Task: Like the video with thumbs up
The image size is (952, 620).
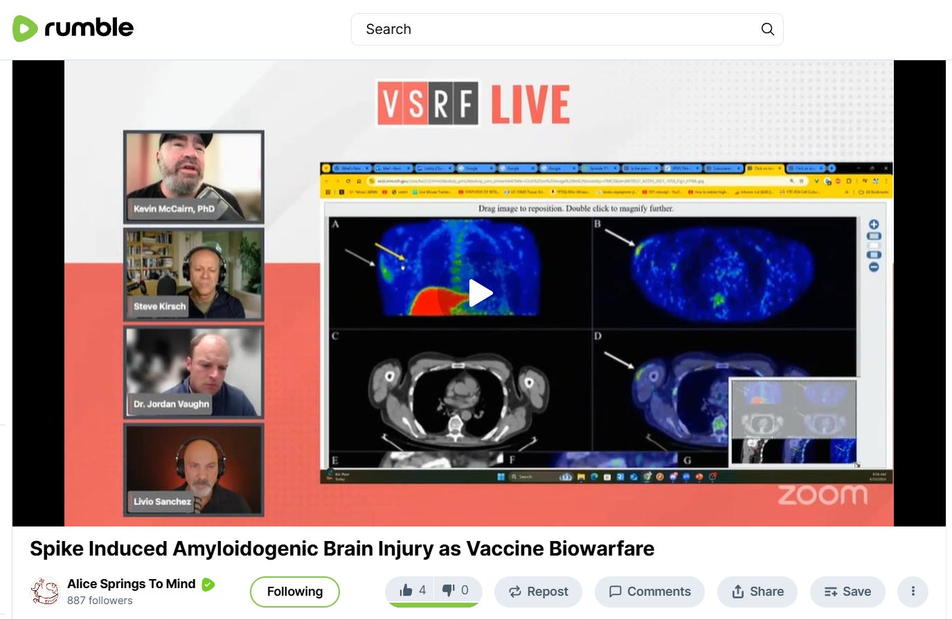Action: pos(413,591)
